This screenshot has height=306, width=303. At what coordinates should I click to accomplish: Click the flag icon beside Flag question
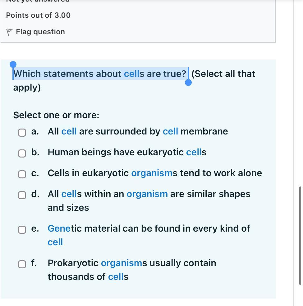pyautogui.click(x=10, y=32)
